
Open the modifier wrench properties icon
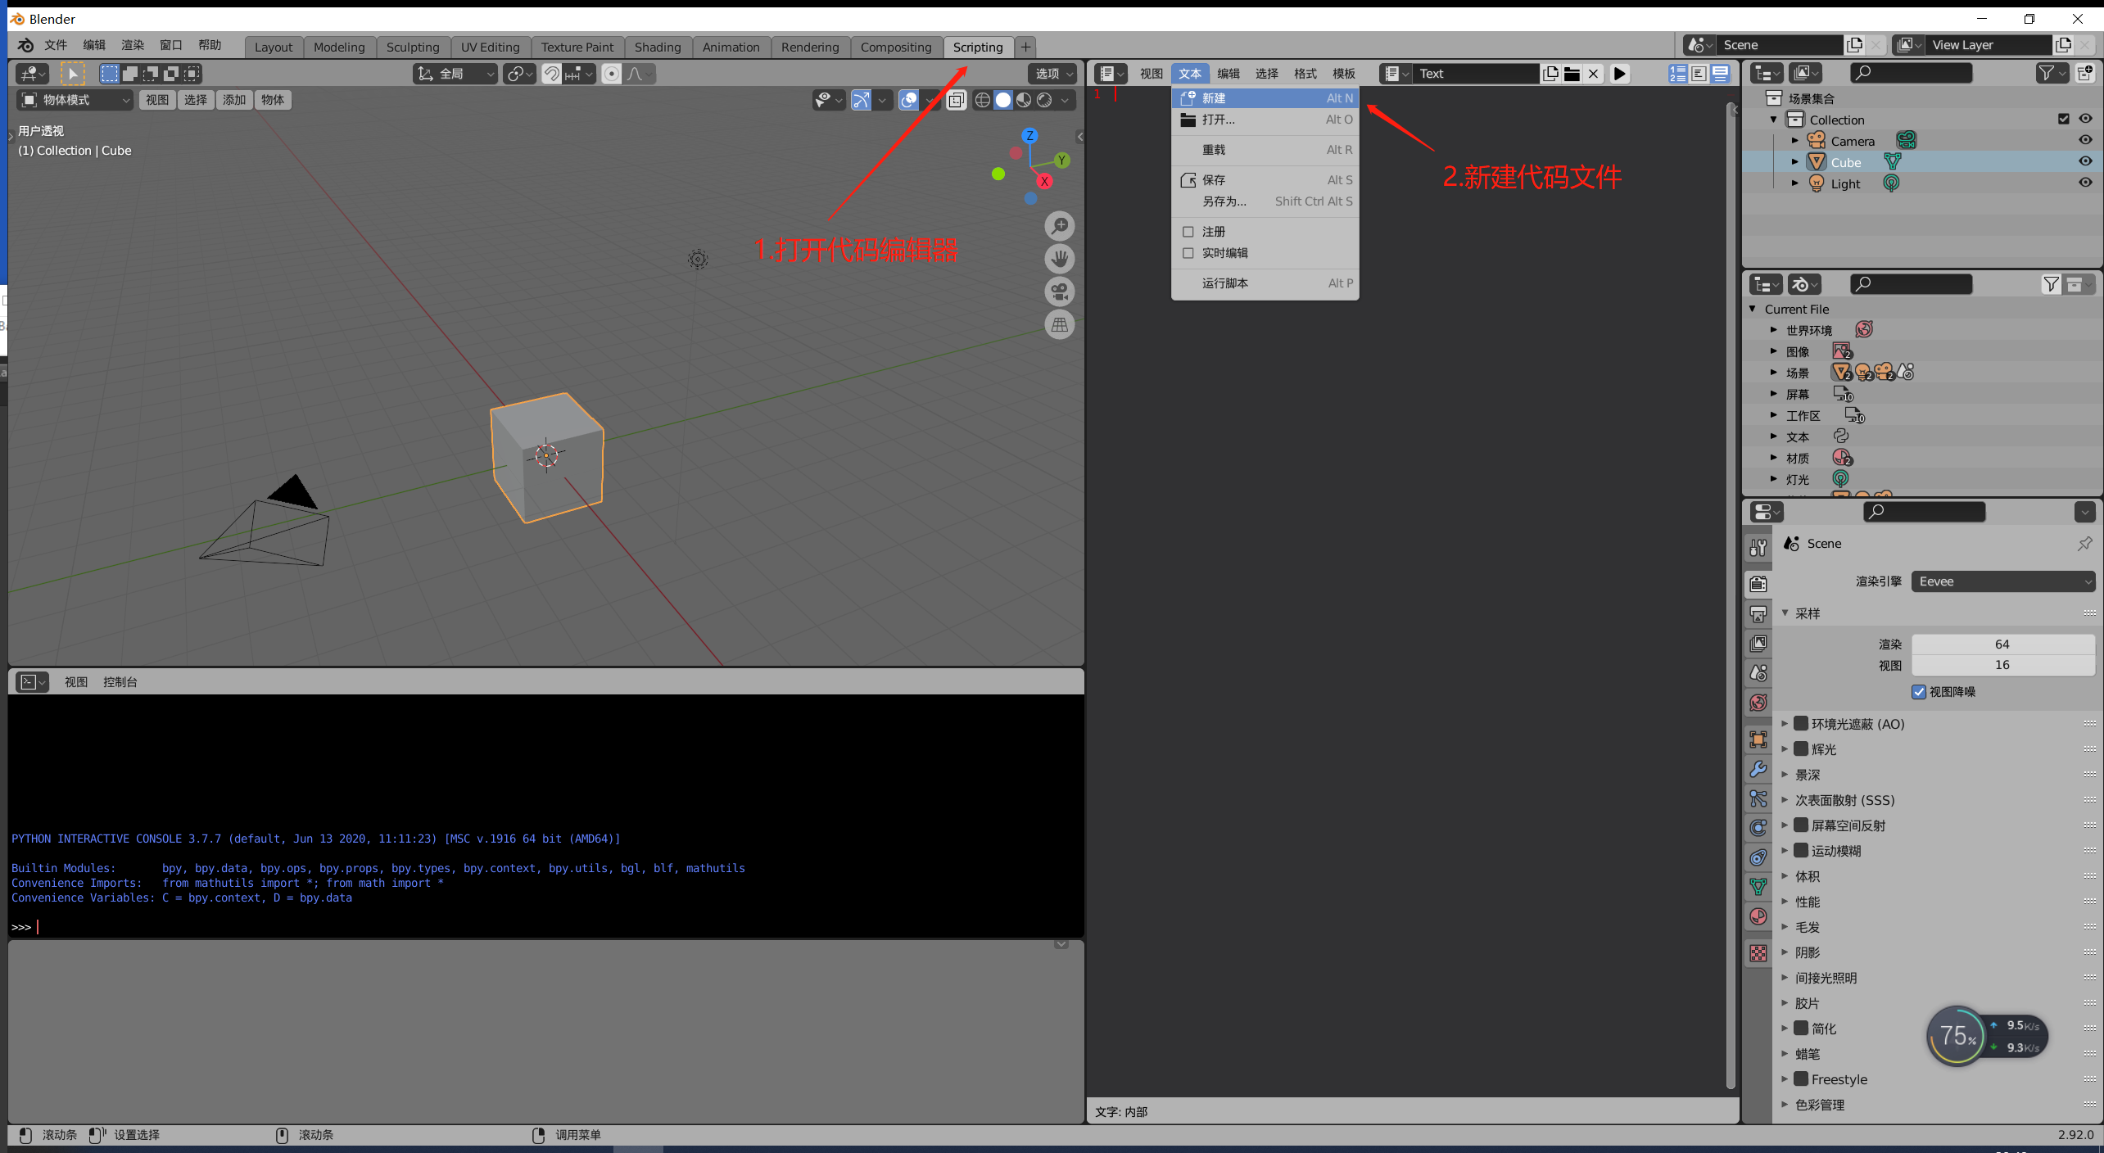(x=1758, y=769)
